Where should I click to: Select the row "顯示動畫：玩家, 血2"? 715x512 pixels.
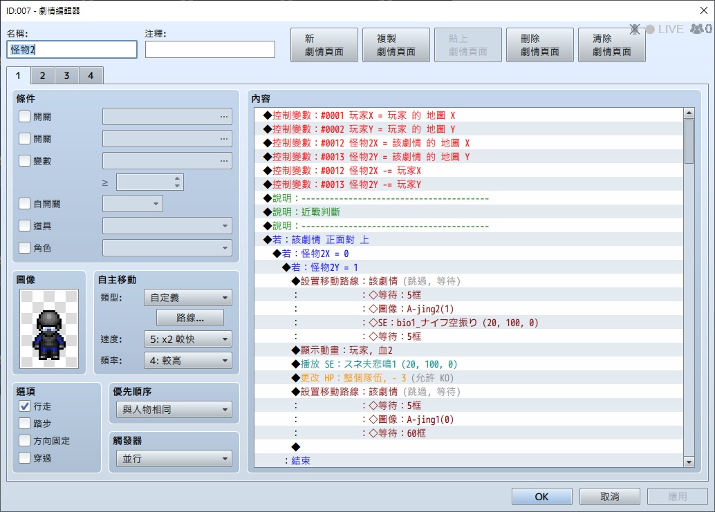point(469,350)
